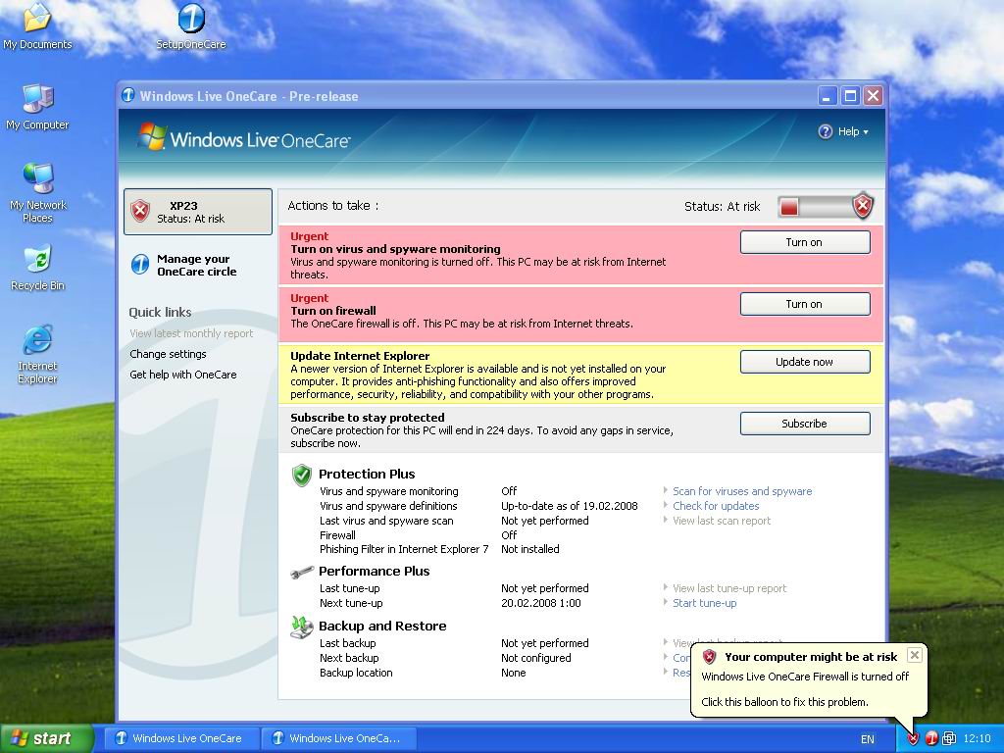Click the Update now button

point(805,362)
